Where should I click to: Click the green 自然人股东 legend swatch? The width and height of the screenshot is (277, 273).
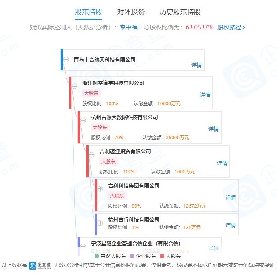[97, 256]
